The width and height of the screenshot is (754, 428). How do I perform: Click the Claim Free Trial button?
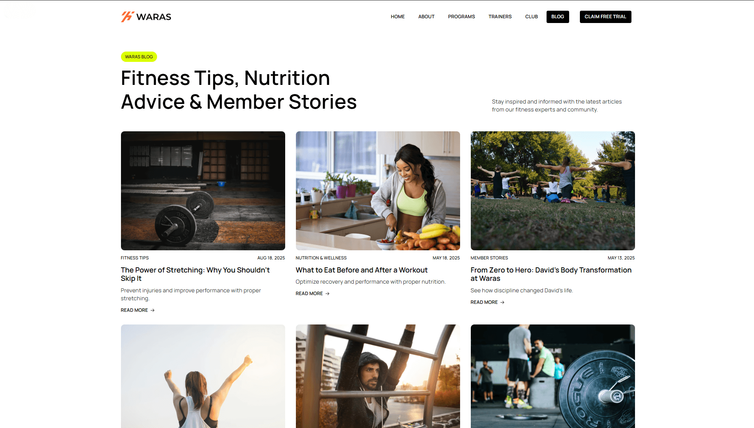click(x=605, y=17)
